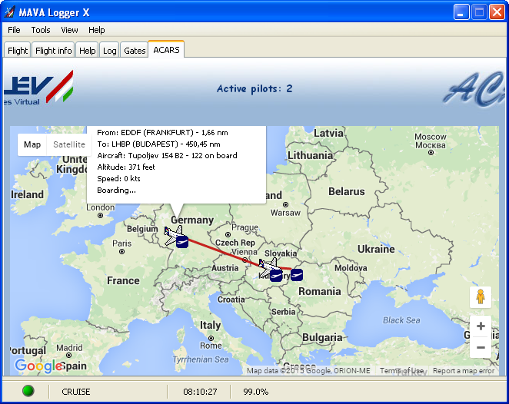Click the 'Aircraft: Tupoljev 154 B2' line
509x404 pixels.
pos(167,156)
